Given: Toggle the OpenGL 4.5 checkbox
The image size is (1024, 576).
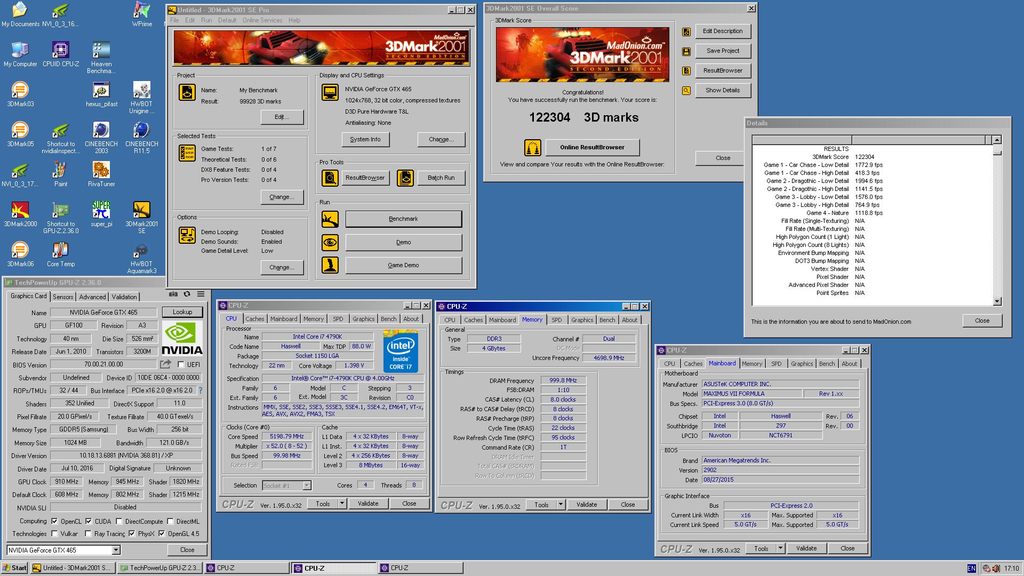Looking at the screenshot, I should tap(162, 533).
